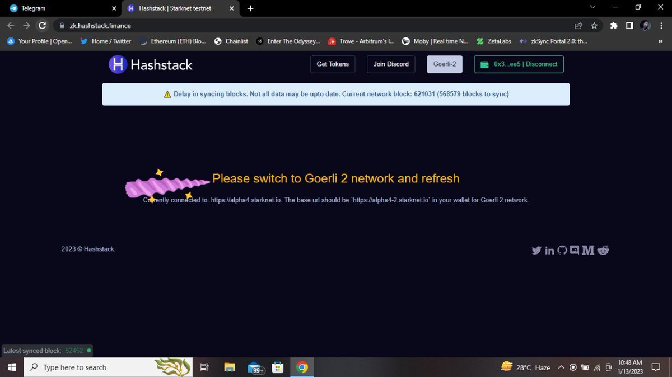Open Trove - Arbitrum bookmark
Viewport: 672px width, 377px height.
coord(361,41)
